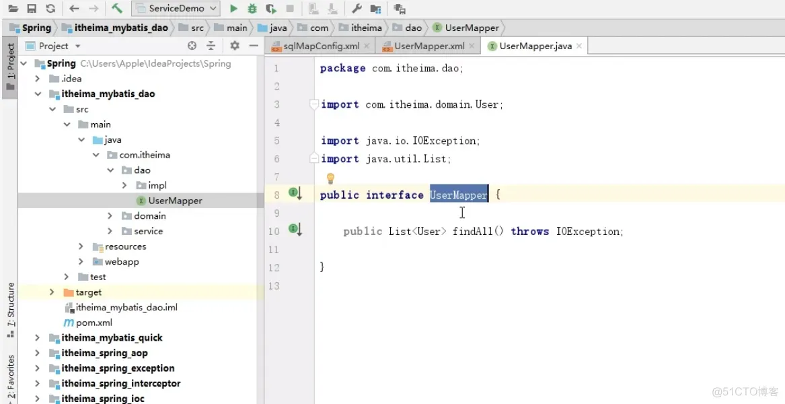Click the fold marker next to line 3
785x404 pixels.
314,104
